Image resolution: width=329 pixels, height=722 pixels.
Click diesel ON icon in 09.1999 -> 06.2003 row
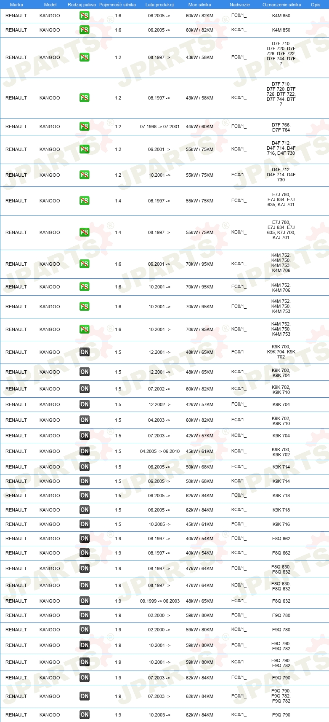85,601
